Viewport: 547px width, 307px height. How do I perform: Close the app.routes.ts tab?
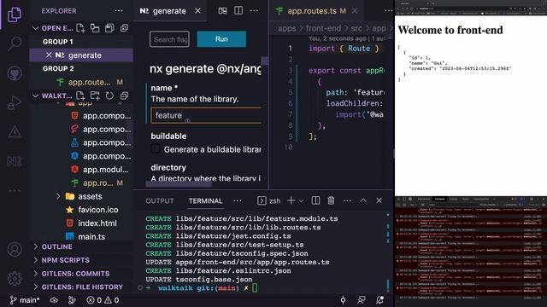[355, 11]
